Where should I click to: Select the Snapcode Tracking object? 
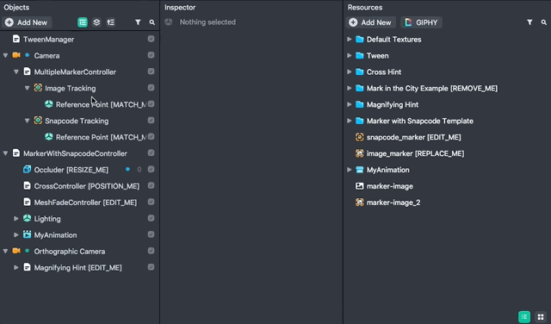[77, 121]
